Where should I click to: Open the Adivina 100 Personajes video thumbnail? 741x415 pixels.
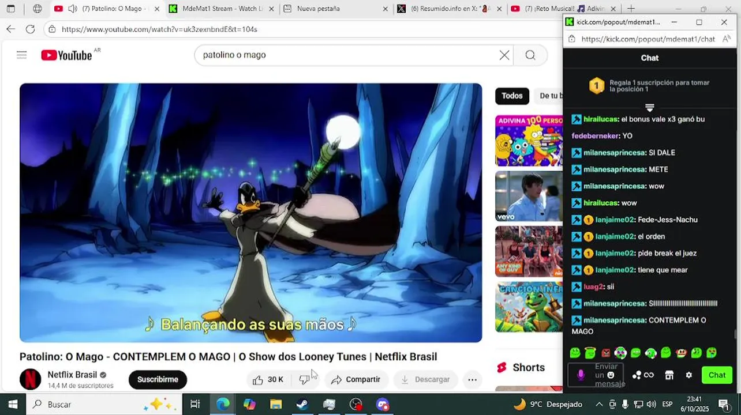pyautogui.click(x=529, y=141)
